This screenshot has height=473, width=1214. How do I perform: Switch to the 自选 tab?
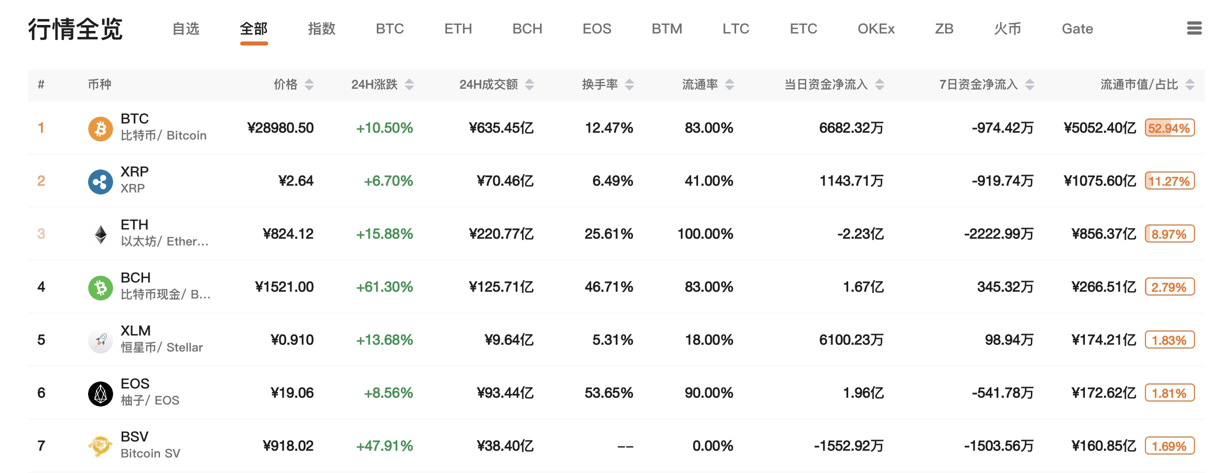click(186, 28)
